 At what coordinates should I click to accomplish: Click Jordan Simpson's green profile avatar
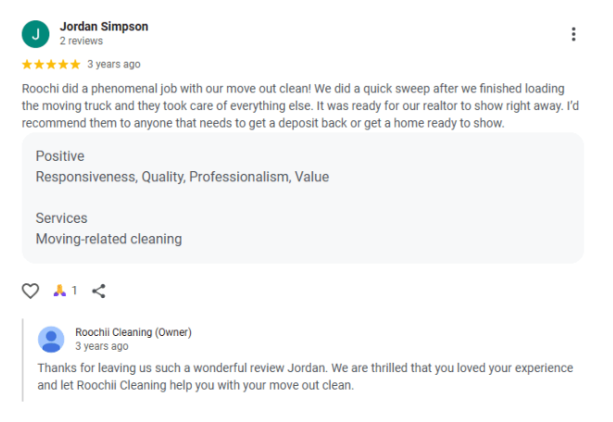point(35,34)
